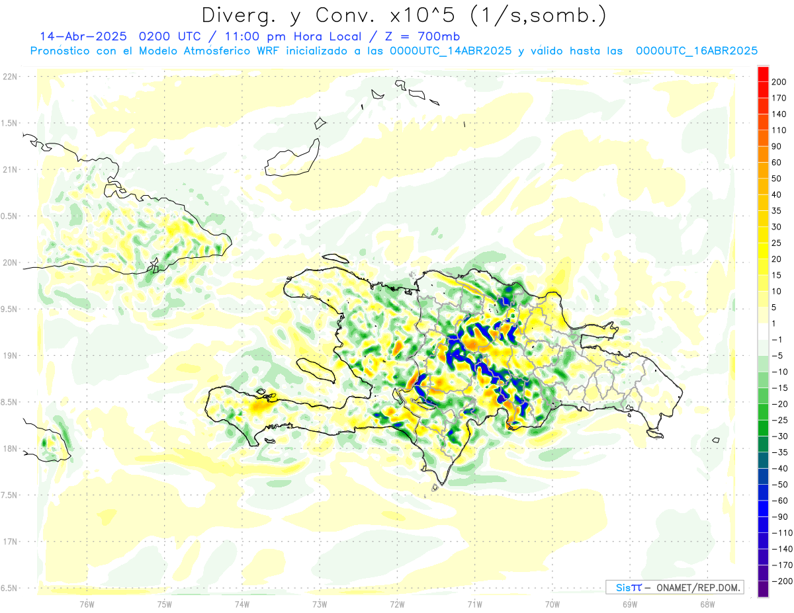Click the legend value '140'
Viewport: 794px width, 613px height.
pyautogui.click(x=780, y=114)
